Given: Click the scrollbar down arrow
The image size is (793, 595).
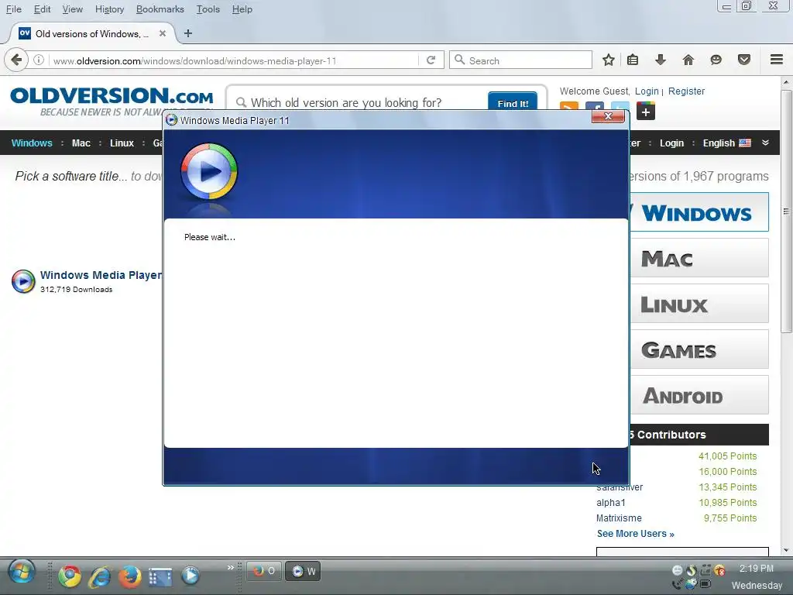Looking at the screenshot, I should click(x=785, y=550).
